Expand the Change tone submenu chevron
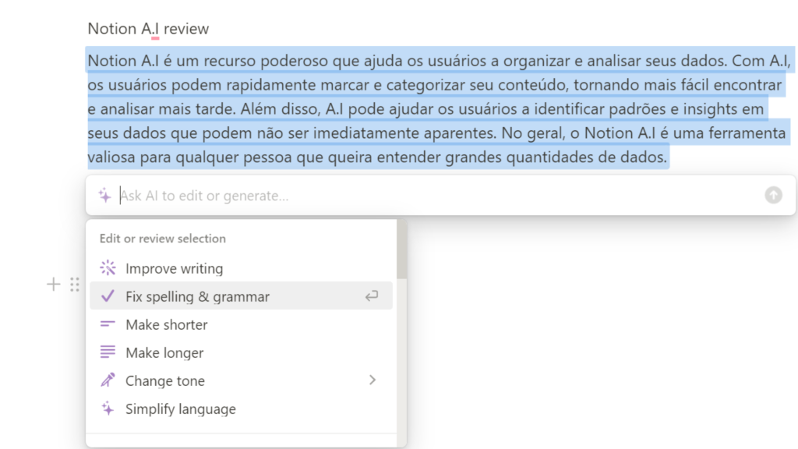The height and width of the screenshot is (449, 798). point(373,380)
